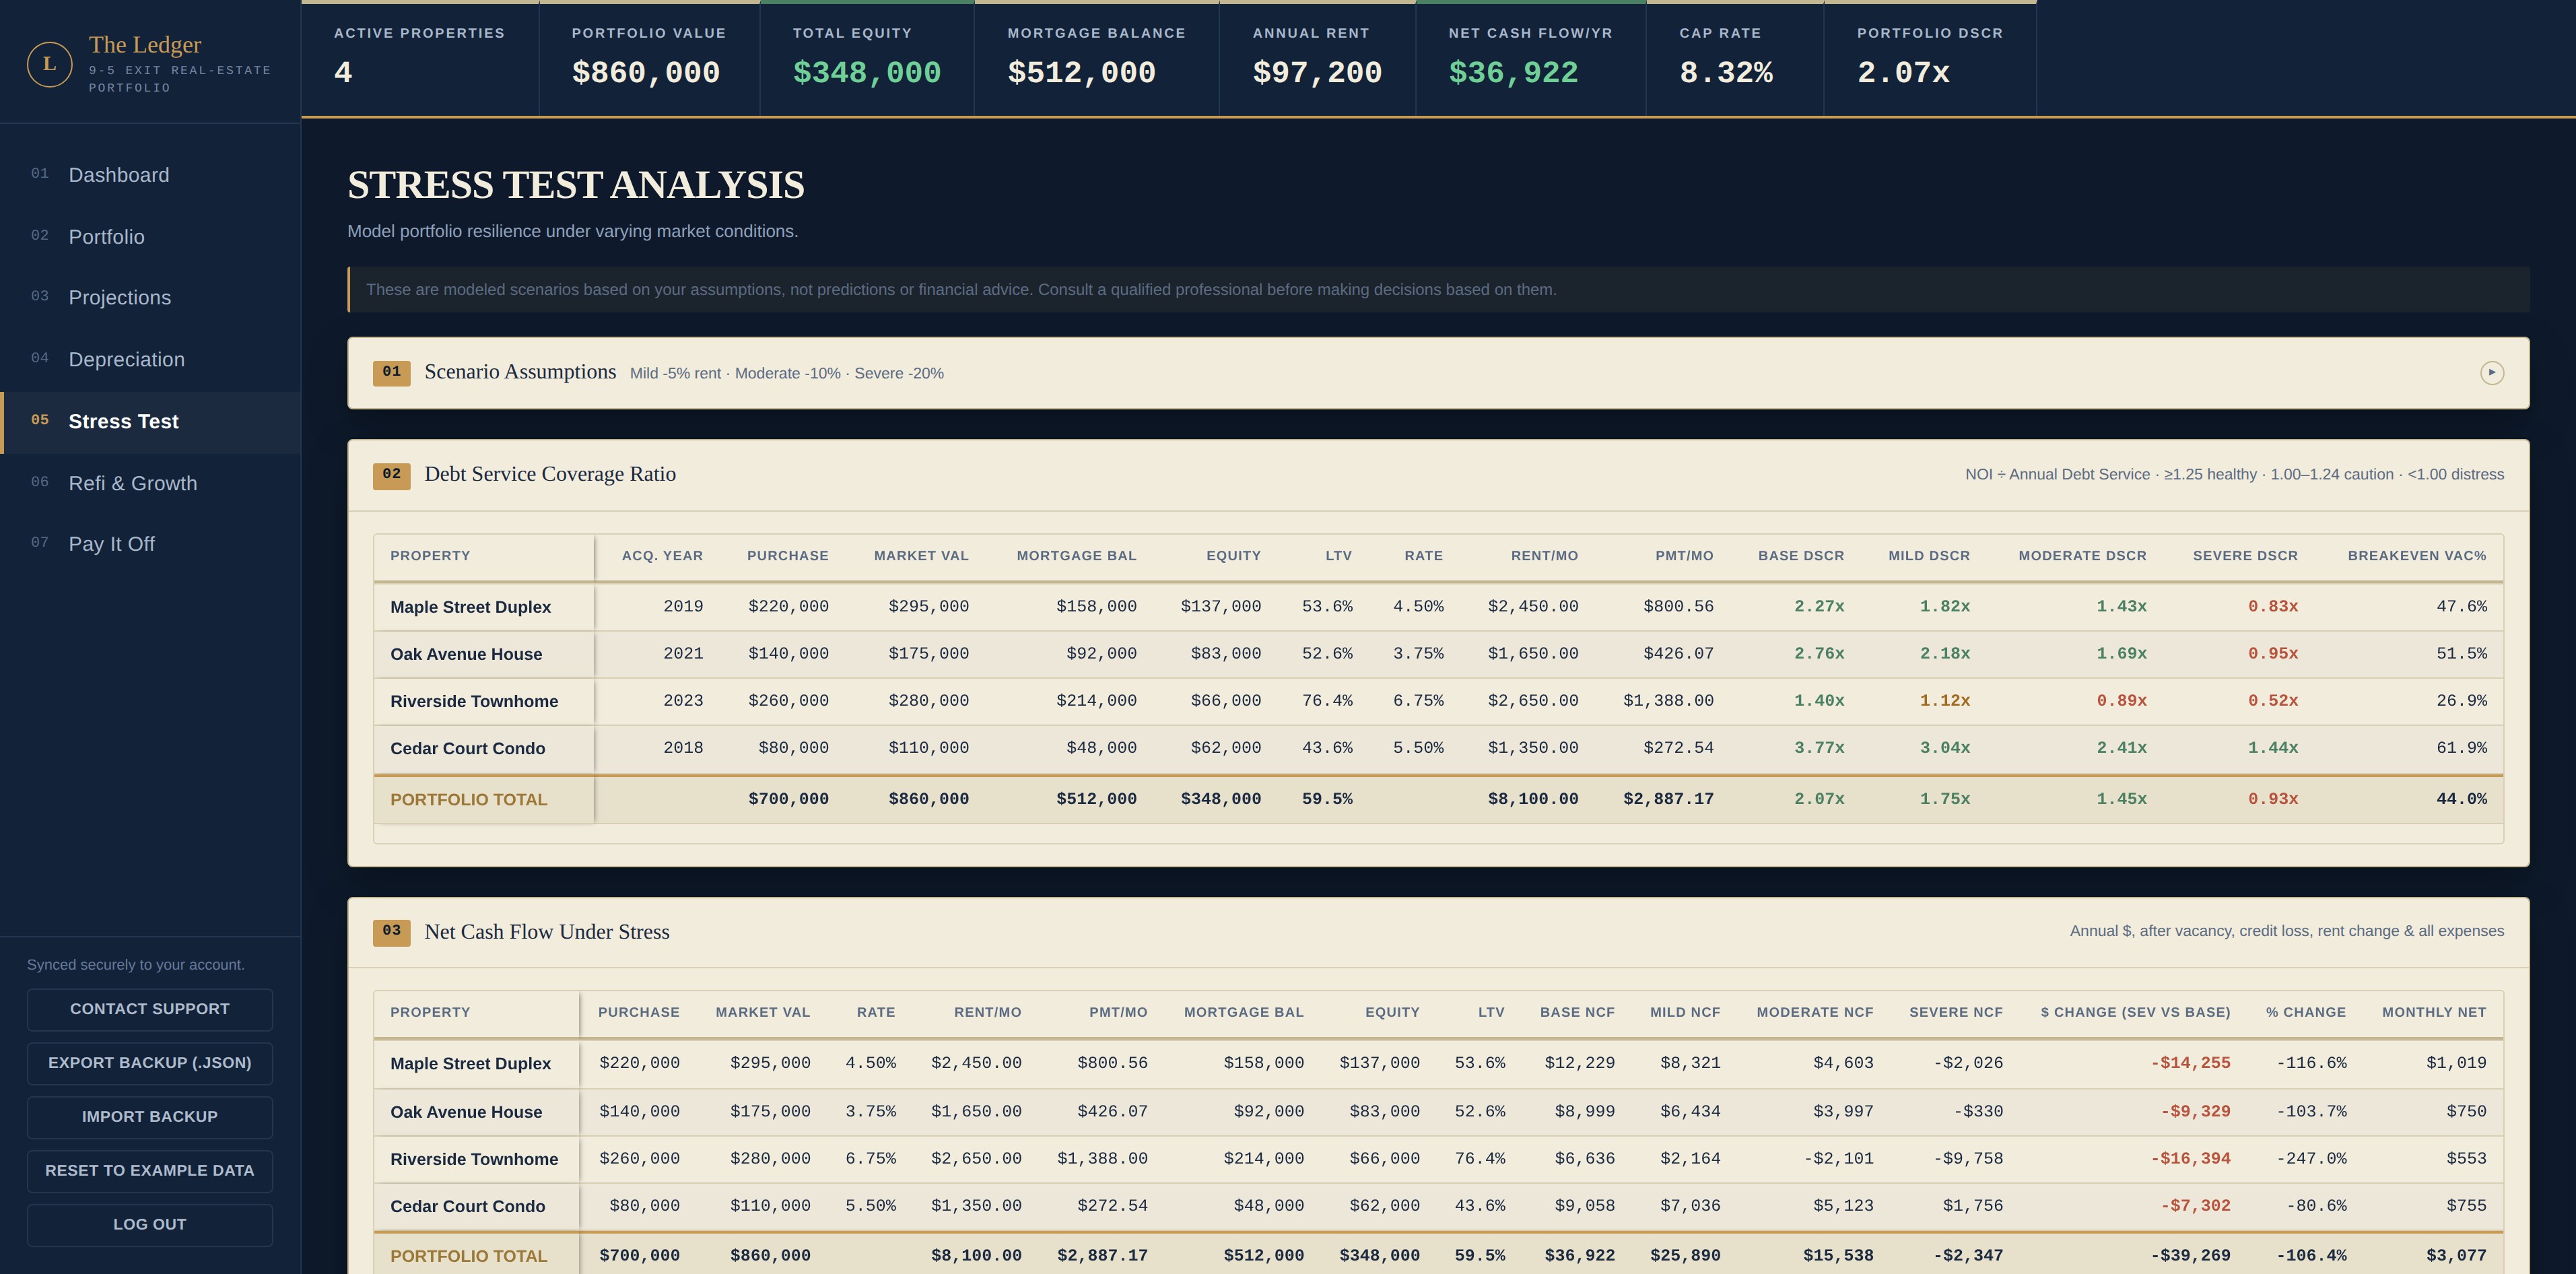The image size is (2576, 1274).
Task: Click Oak Avenue House in DSCR table
Action: 466,654
